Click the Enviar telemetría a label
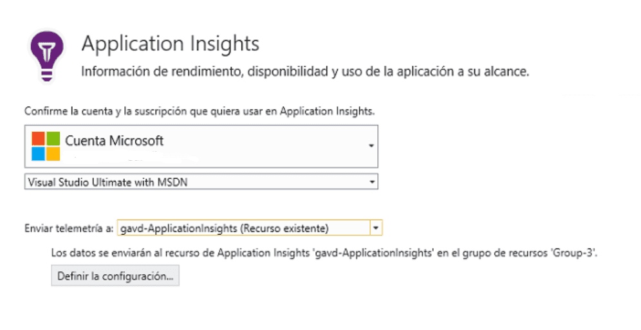The width and height of the screenshot is (641, 330). [x=69, y=228]
